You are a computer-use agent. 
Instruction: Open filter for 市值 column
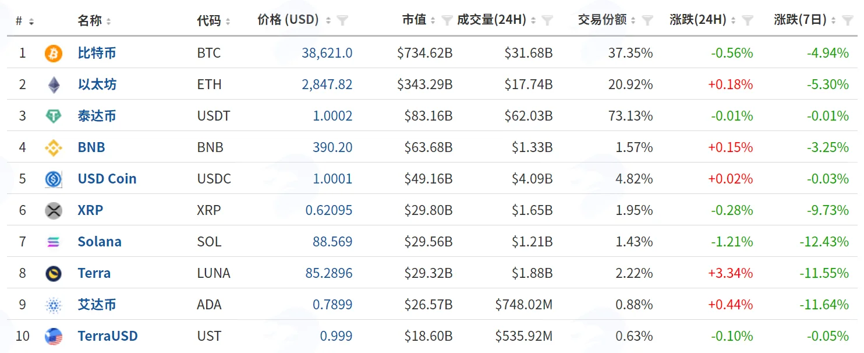[x=447, y=21]
